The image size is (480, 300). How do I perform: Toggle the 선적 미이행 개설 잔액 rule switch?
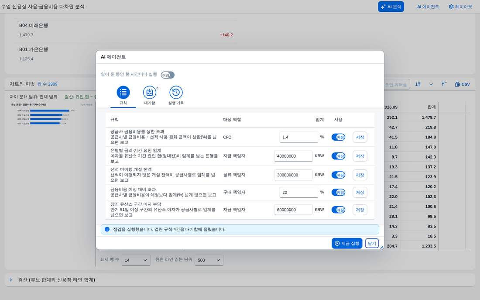tap(338, 175)
